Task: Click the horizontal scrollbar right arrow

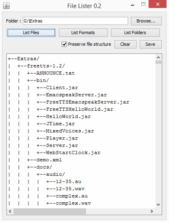Action: 152,211
